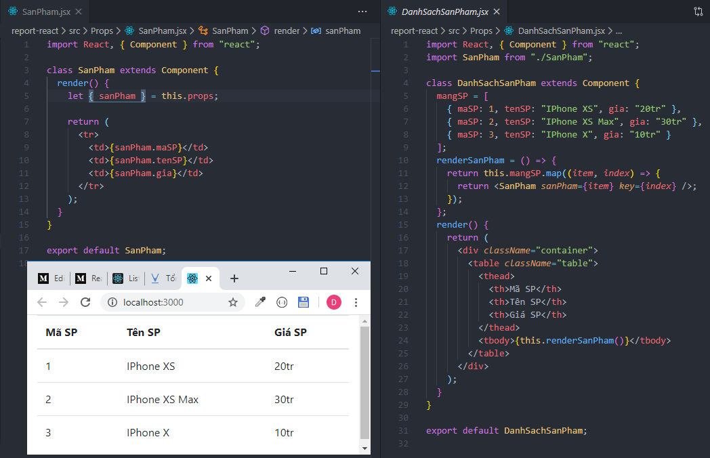Screen dimensions: 710x458
Task: Click the React icon on the SanPham.jsx tab
Action: click(14, 11)
